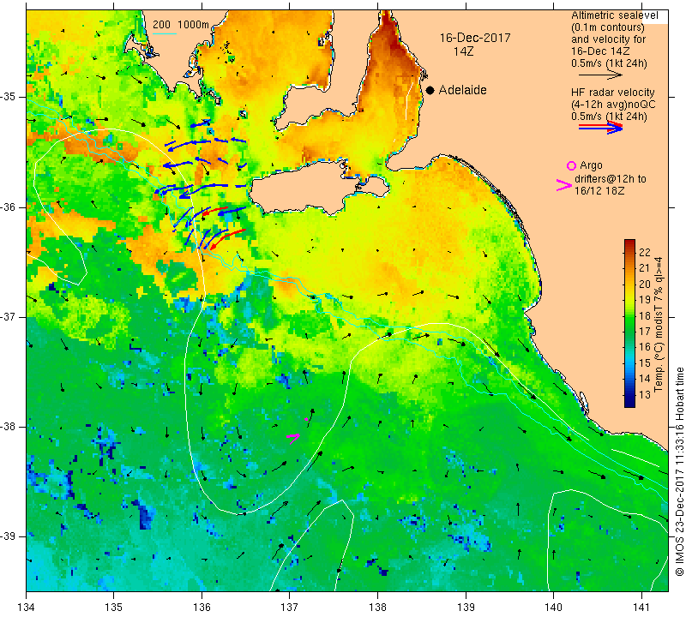Click the 13 value on temperature scale
The width and height of the screenshot is (686, 617).
coord(645,394)
